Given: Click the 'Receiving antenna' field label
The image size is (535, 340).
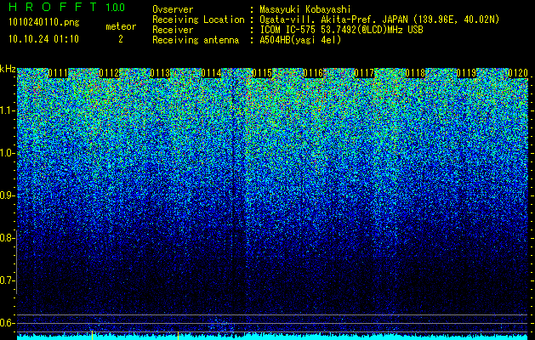Looking at the screenshot, I should (196, 40).
